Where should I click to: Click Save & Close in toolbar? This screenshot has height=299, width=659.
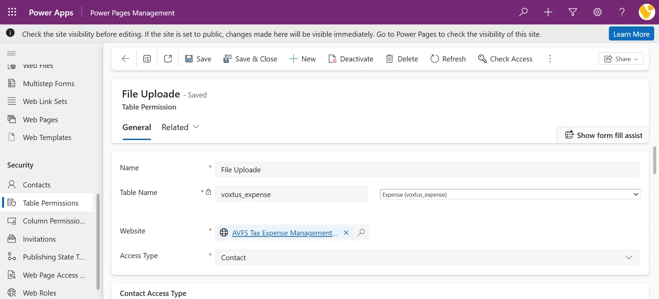pos(250,59)
